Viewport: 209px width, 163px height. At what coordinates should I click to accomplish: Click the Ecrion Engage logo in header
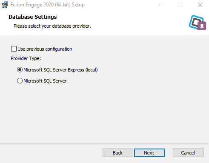[x=198, y=23]
